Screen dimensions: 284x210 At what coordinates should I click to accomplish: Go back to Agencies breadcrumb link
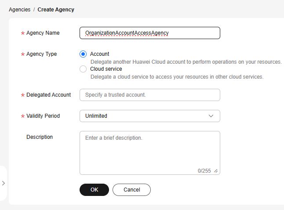click(19, 9)
